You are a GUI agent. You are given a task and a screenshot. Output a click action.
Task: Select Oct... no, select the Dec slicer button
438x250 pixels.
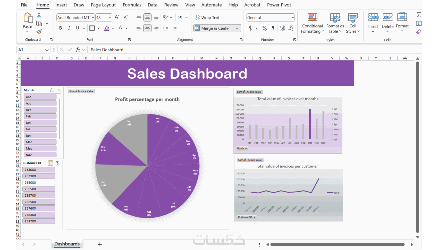click(40, 110)
